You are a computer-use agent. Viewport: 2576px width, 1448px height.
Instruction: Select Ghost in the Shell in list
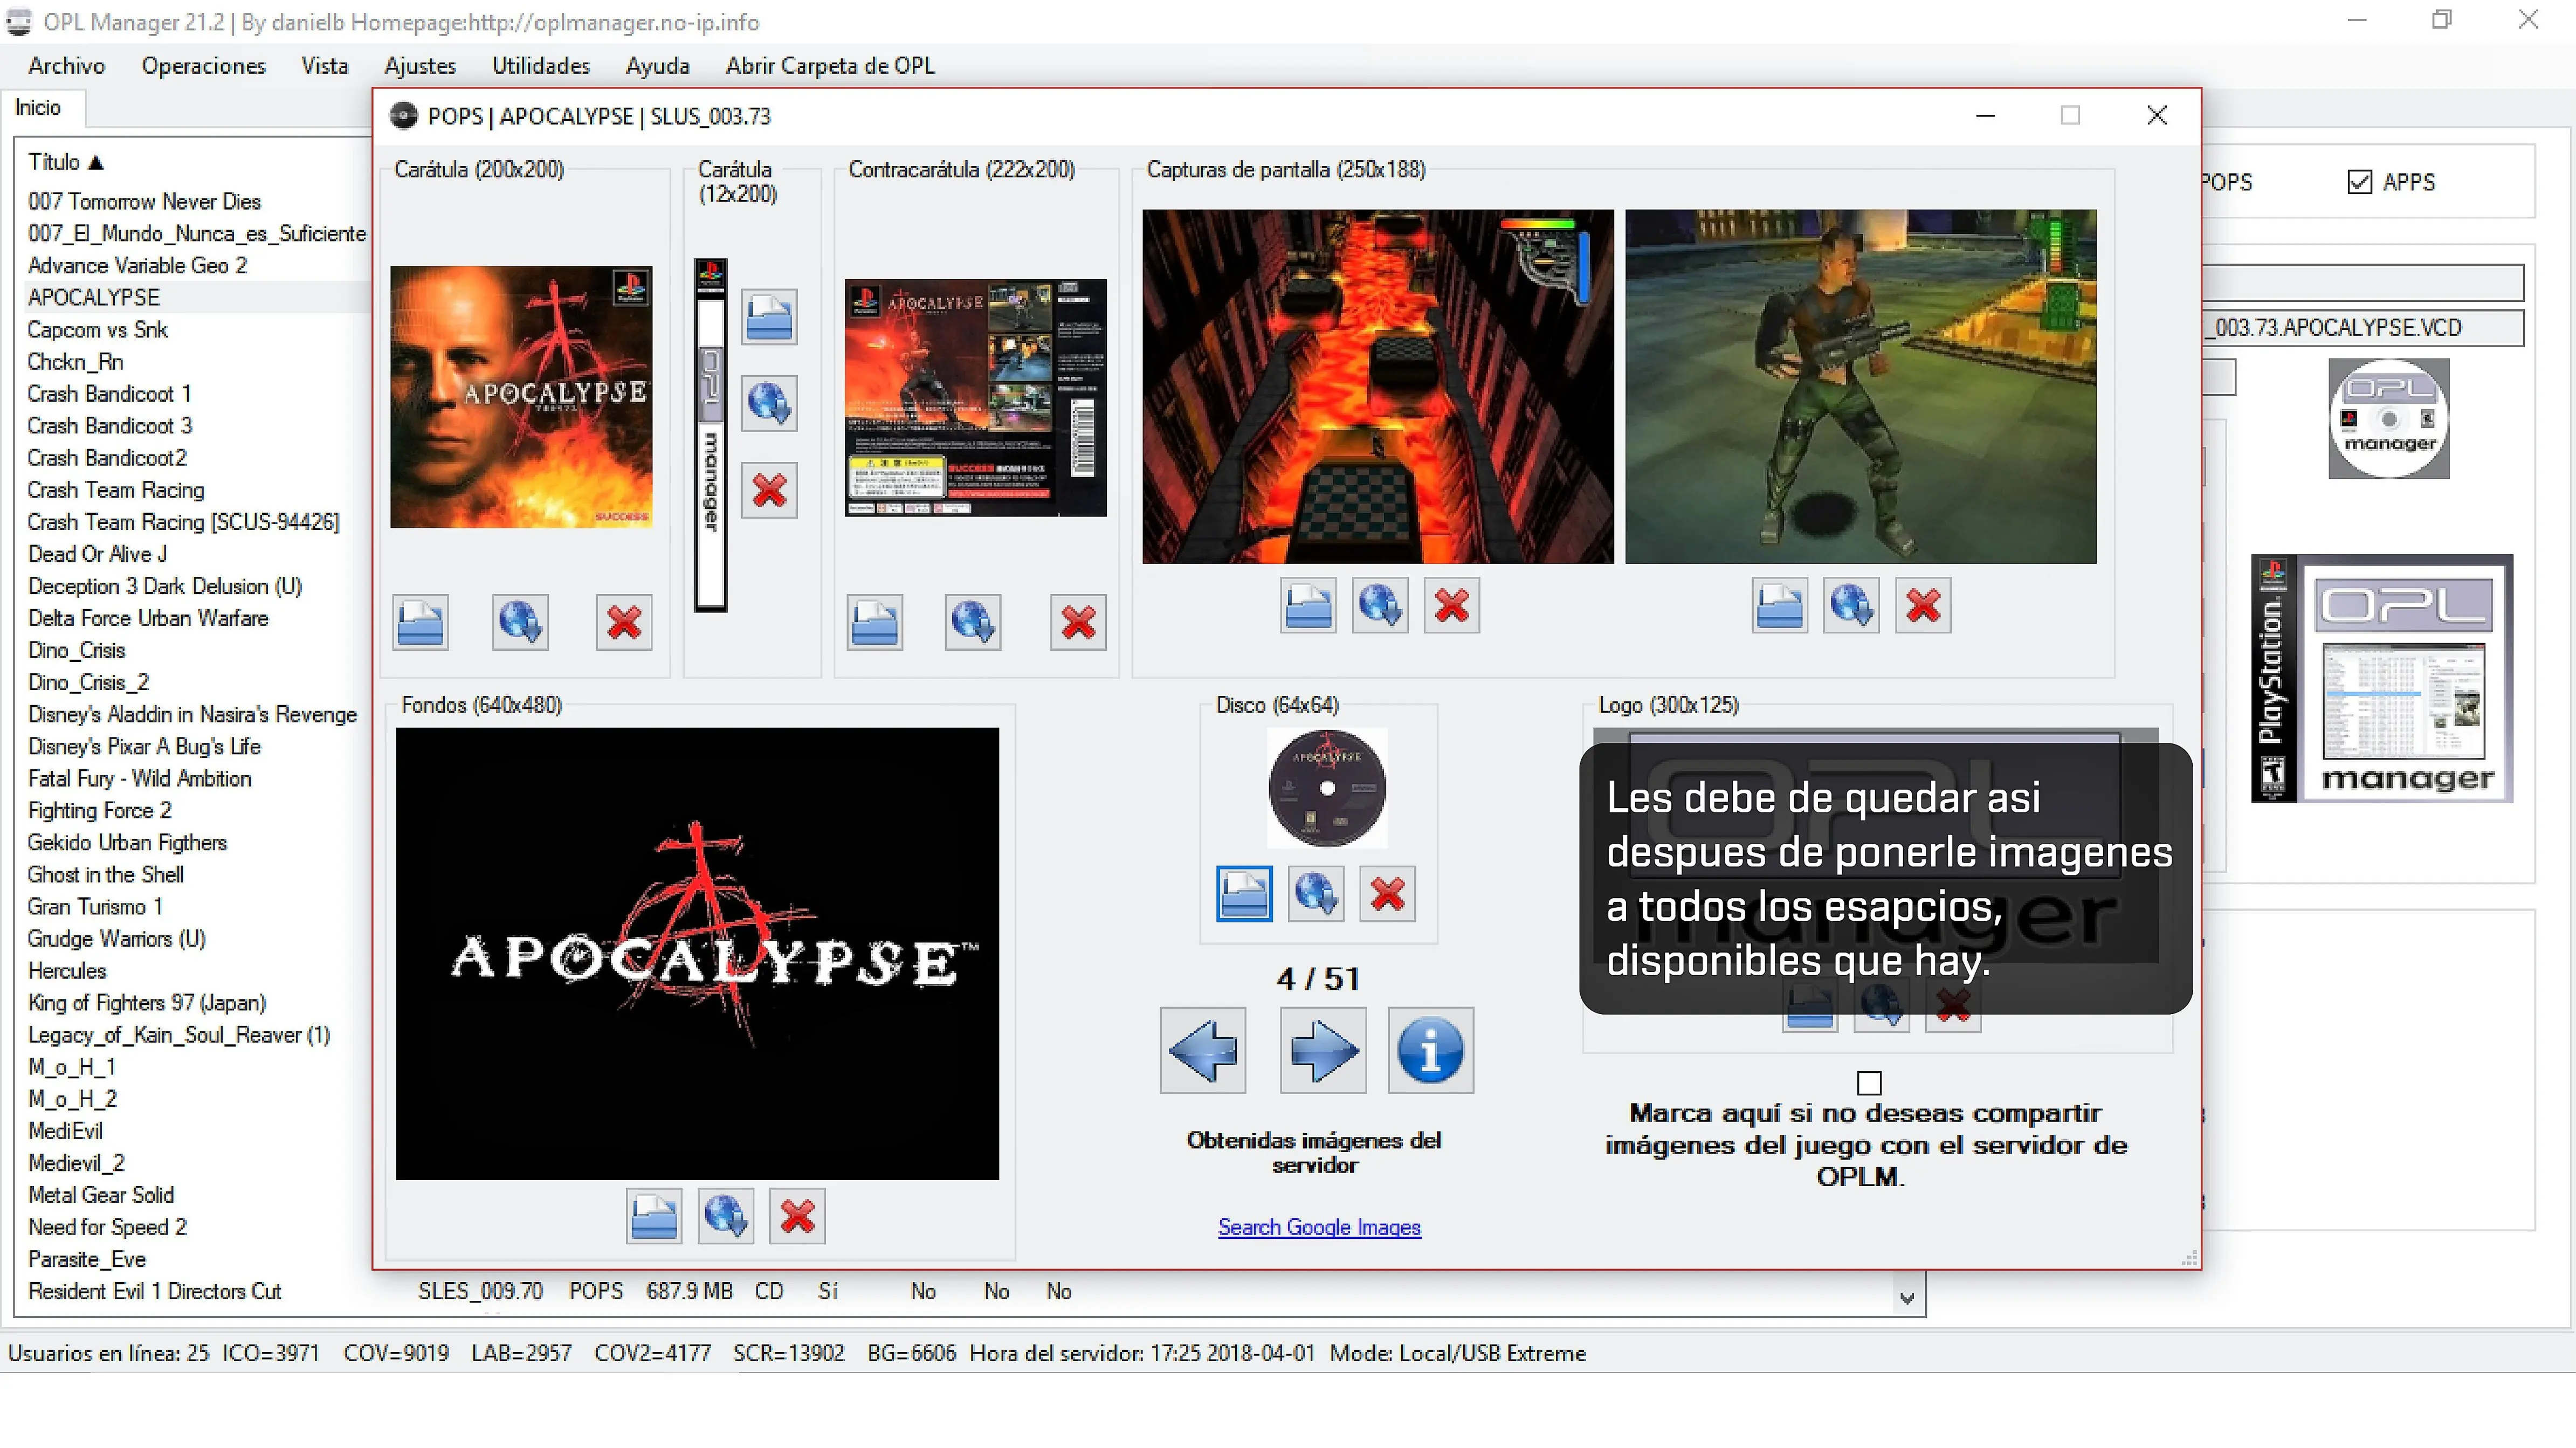pos(105,874)
